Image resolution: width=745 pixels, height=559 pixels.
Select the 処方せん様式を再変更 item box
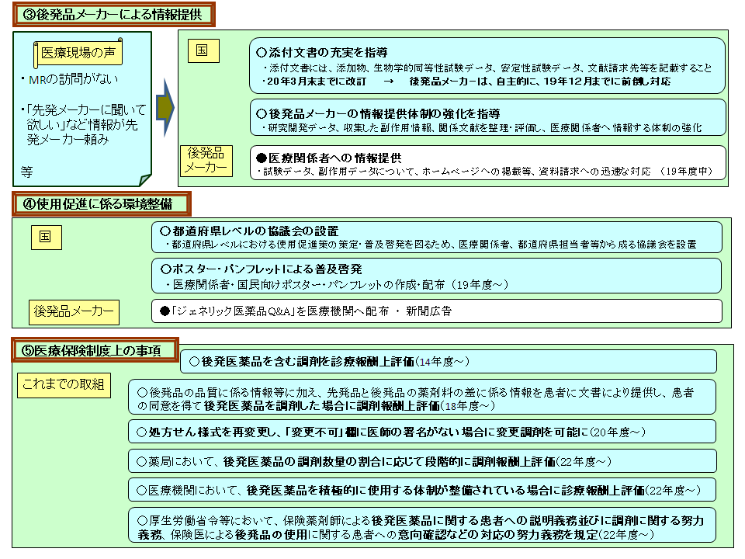click(421, 432)
